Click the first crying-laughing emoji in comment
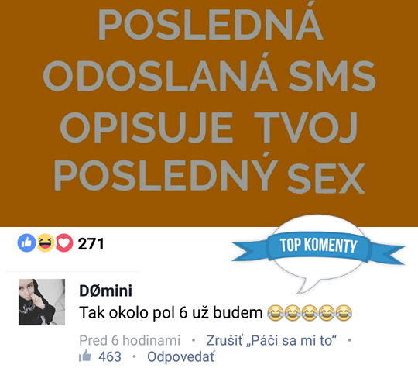This screenshot has width=418, height=368. [275, 313]
